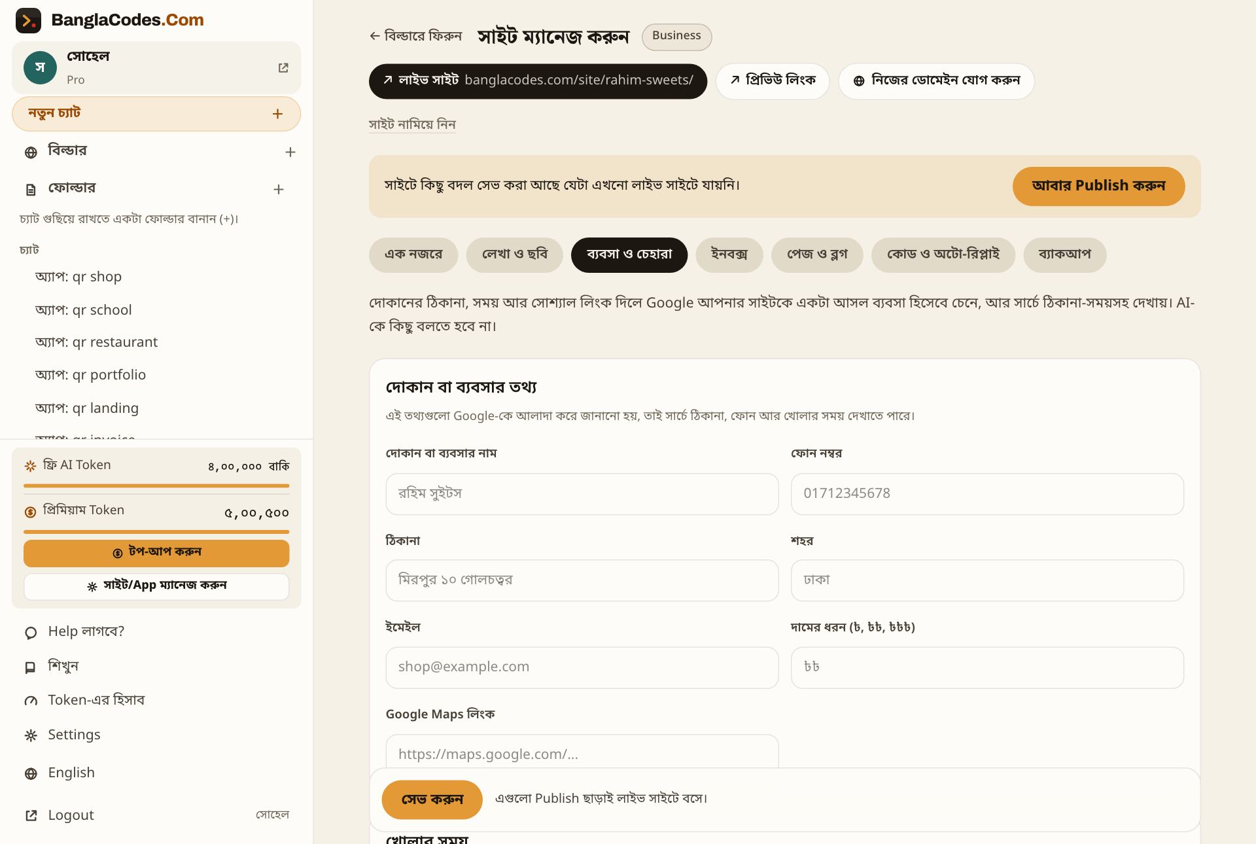Click plus icon in নতুন চ্যাট button
Viewport: 1256px width, 844px height.
277,114
